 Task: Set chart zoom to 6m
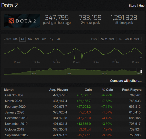[44, 39]
